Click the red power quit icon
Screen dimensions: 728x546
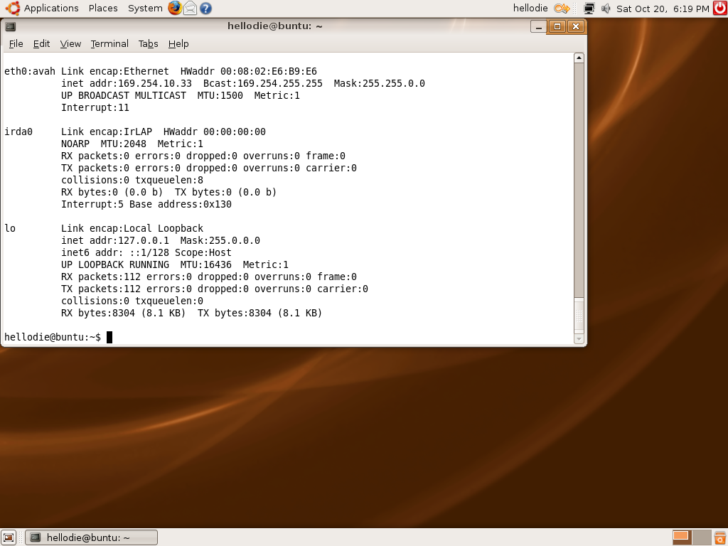(719, 9)
